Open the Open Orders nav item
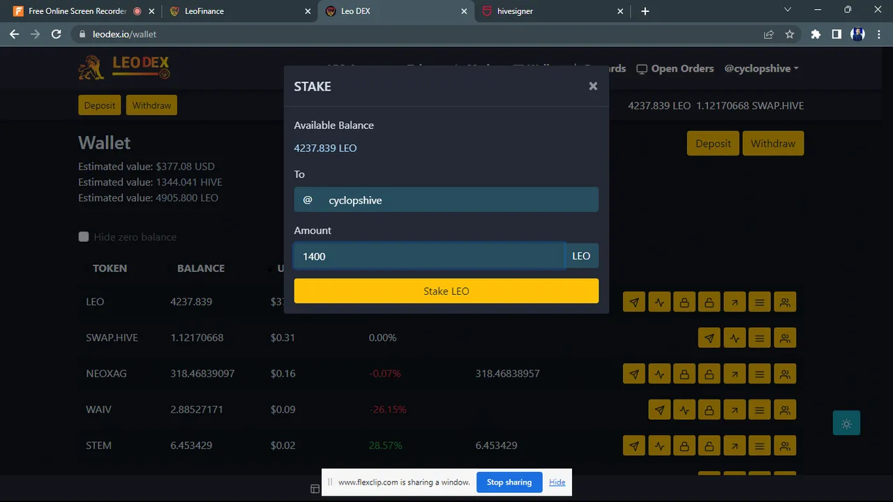Image resolution: width=893 pixels, height=502 pixels. click(x=675, y=68)
